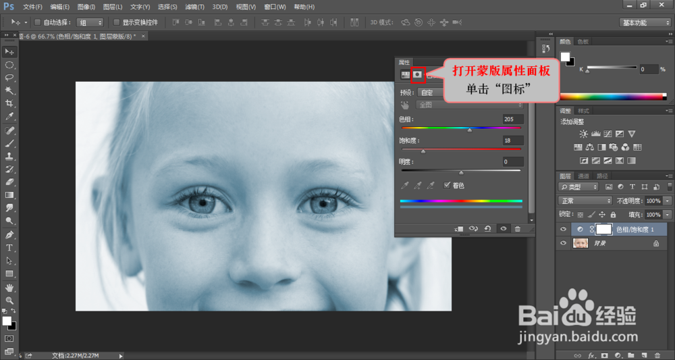Select the Brush tool
Image resolution: width=675 pixels, height=360 pixels.
9,143
